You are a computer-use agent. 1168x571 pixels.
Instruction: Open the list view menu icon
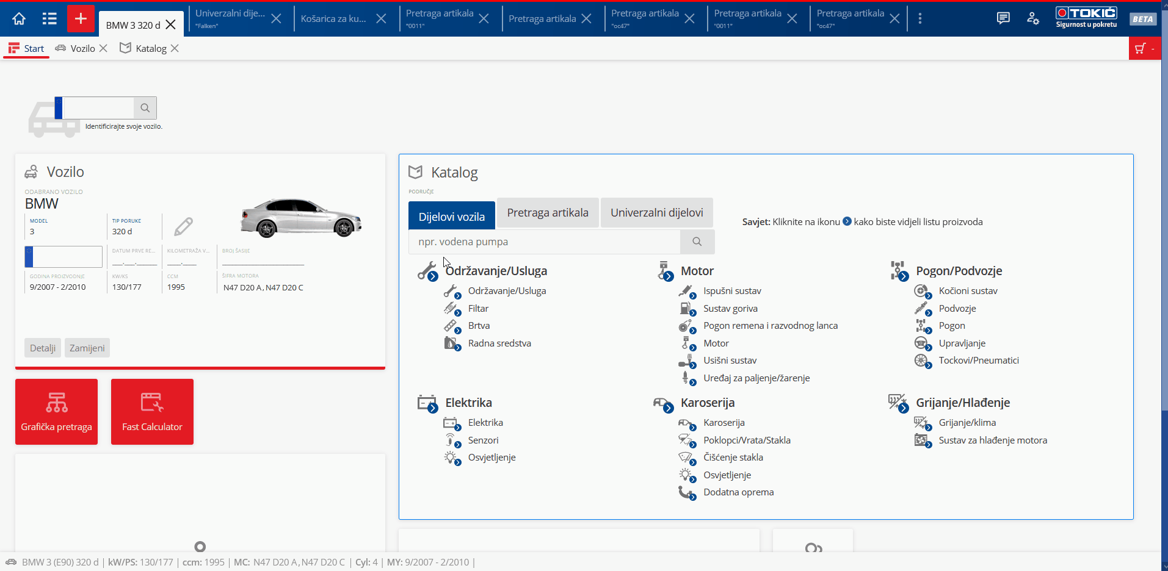(x=49, y=18)
